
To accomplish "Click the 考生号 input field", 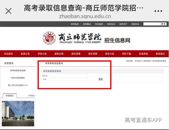I will 69,76.
